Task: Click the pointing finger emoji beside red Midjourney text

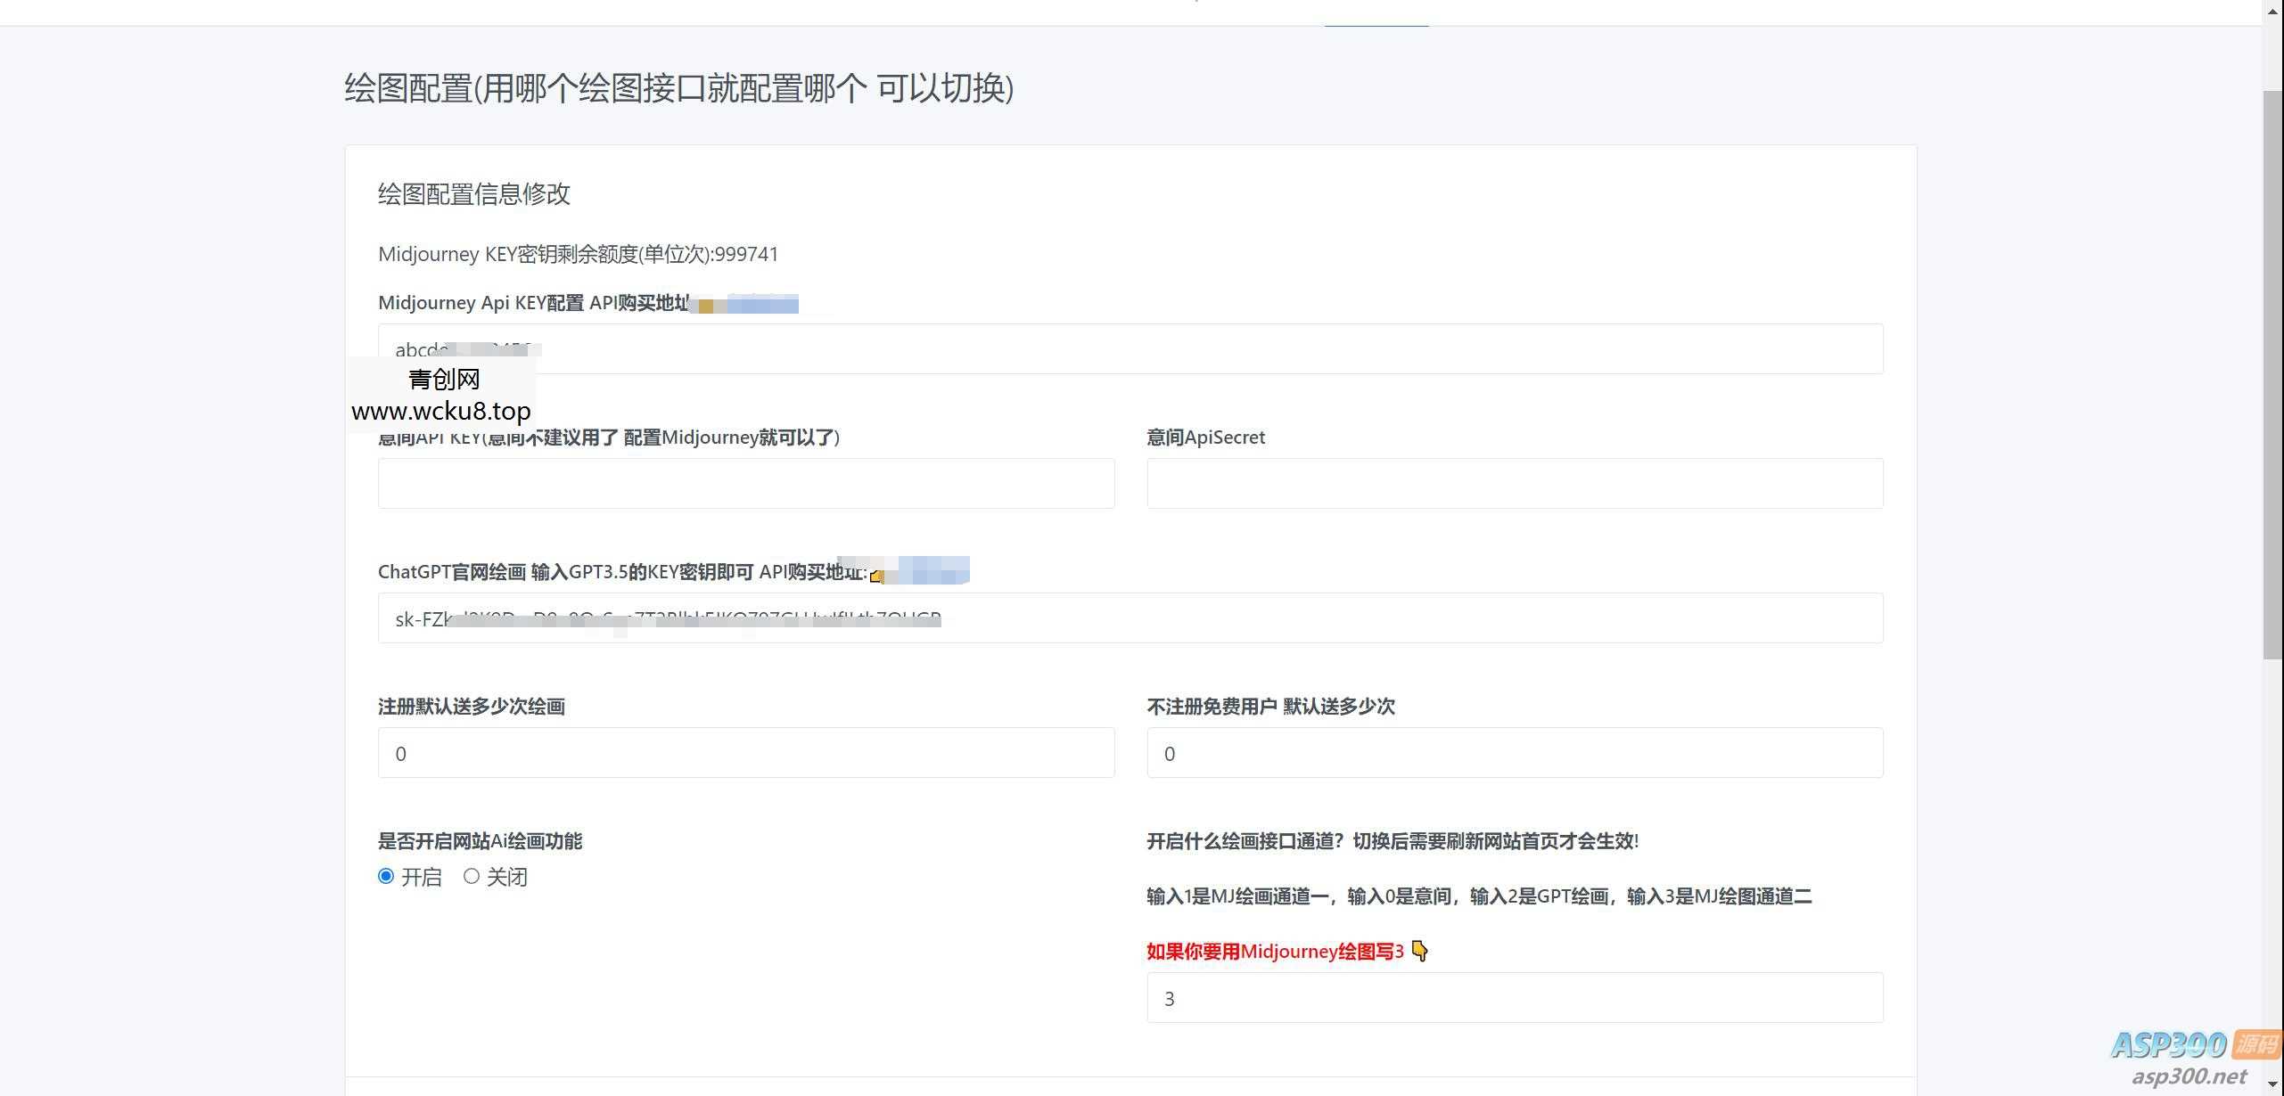Action: pos(1420,951)
